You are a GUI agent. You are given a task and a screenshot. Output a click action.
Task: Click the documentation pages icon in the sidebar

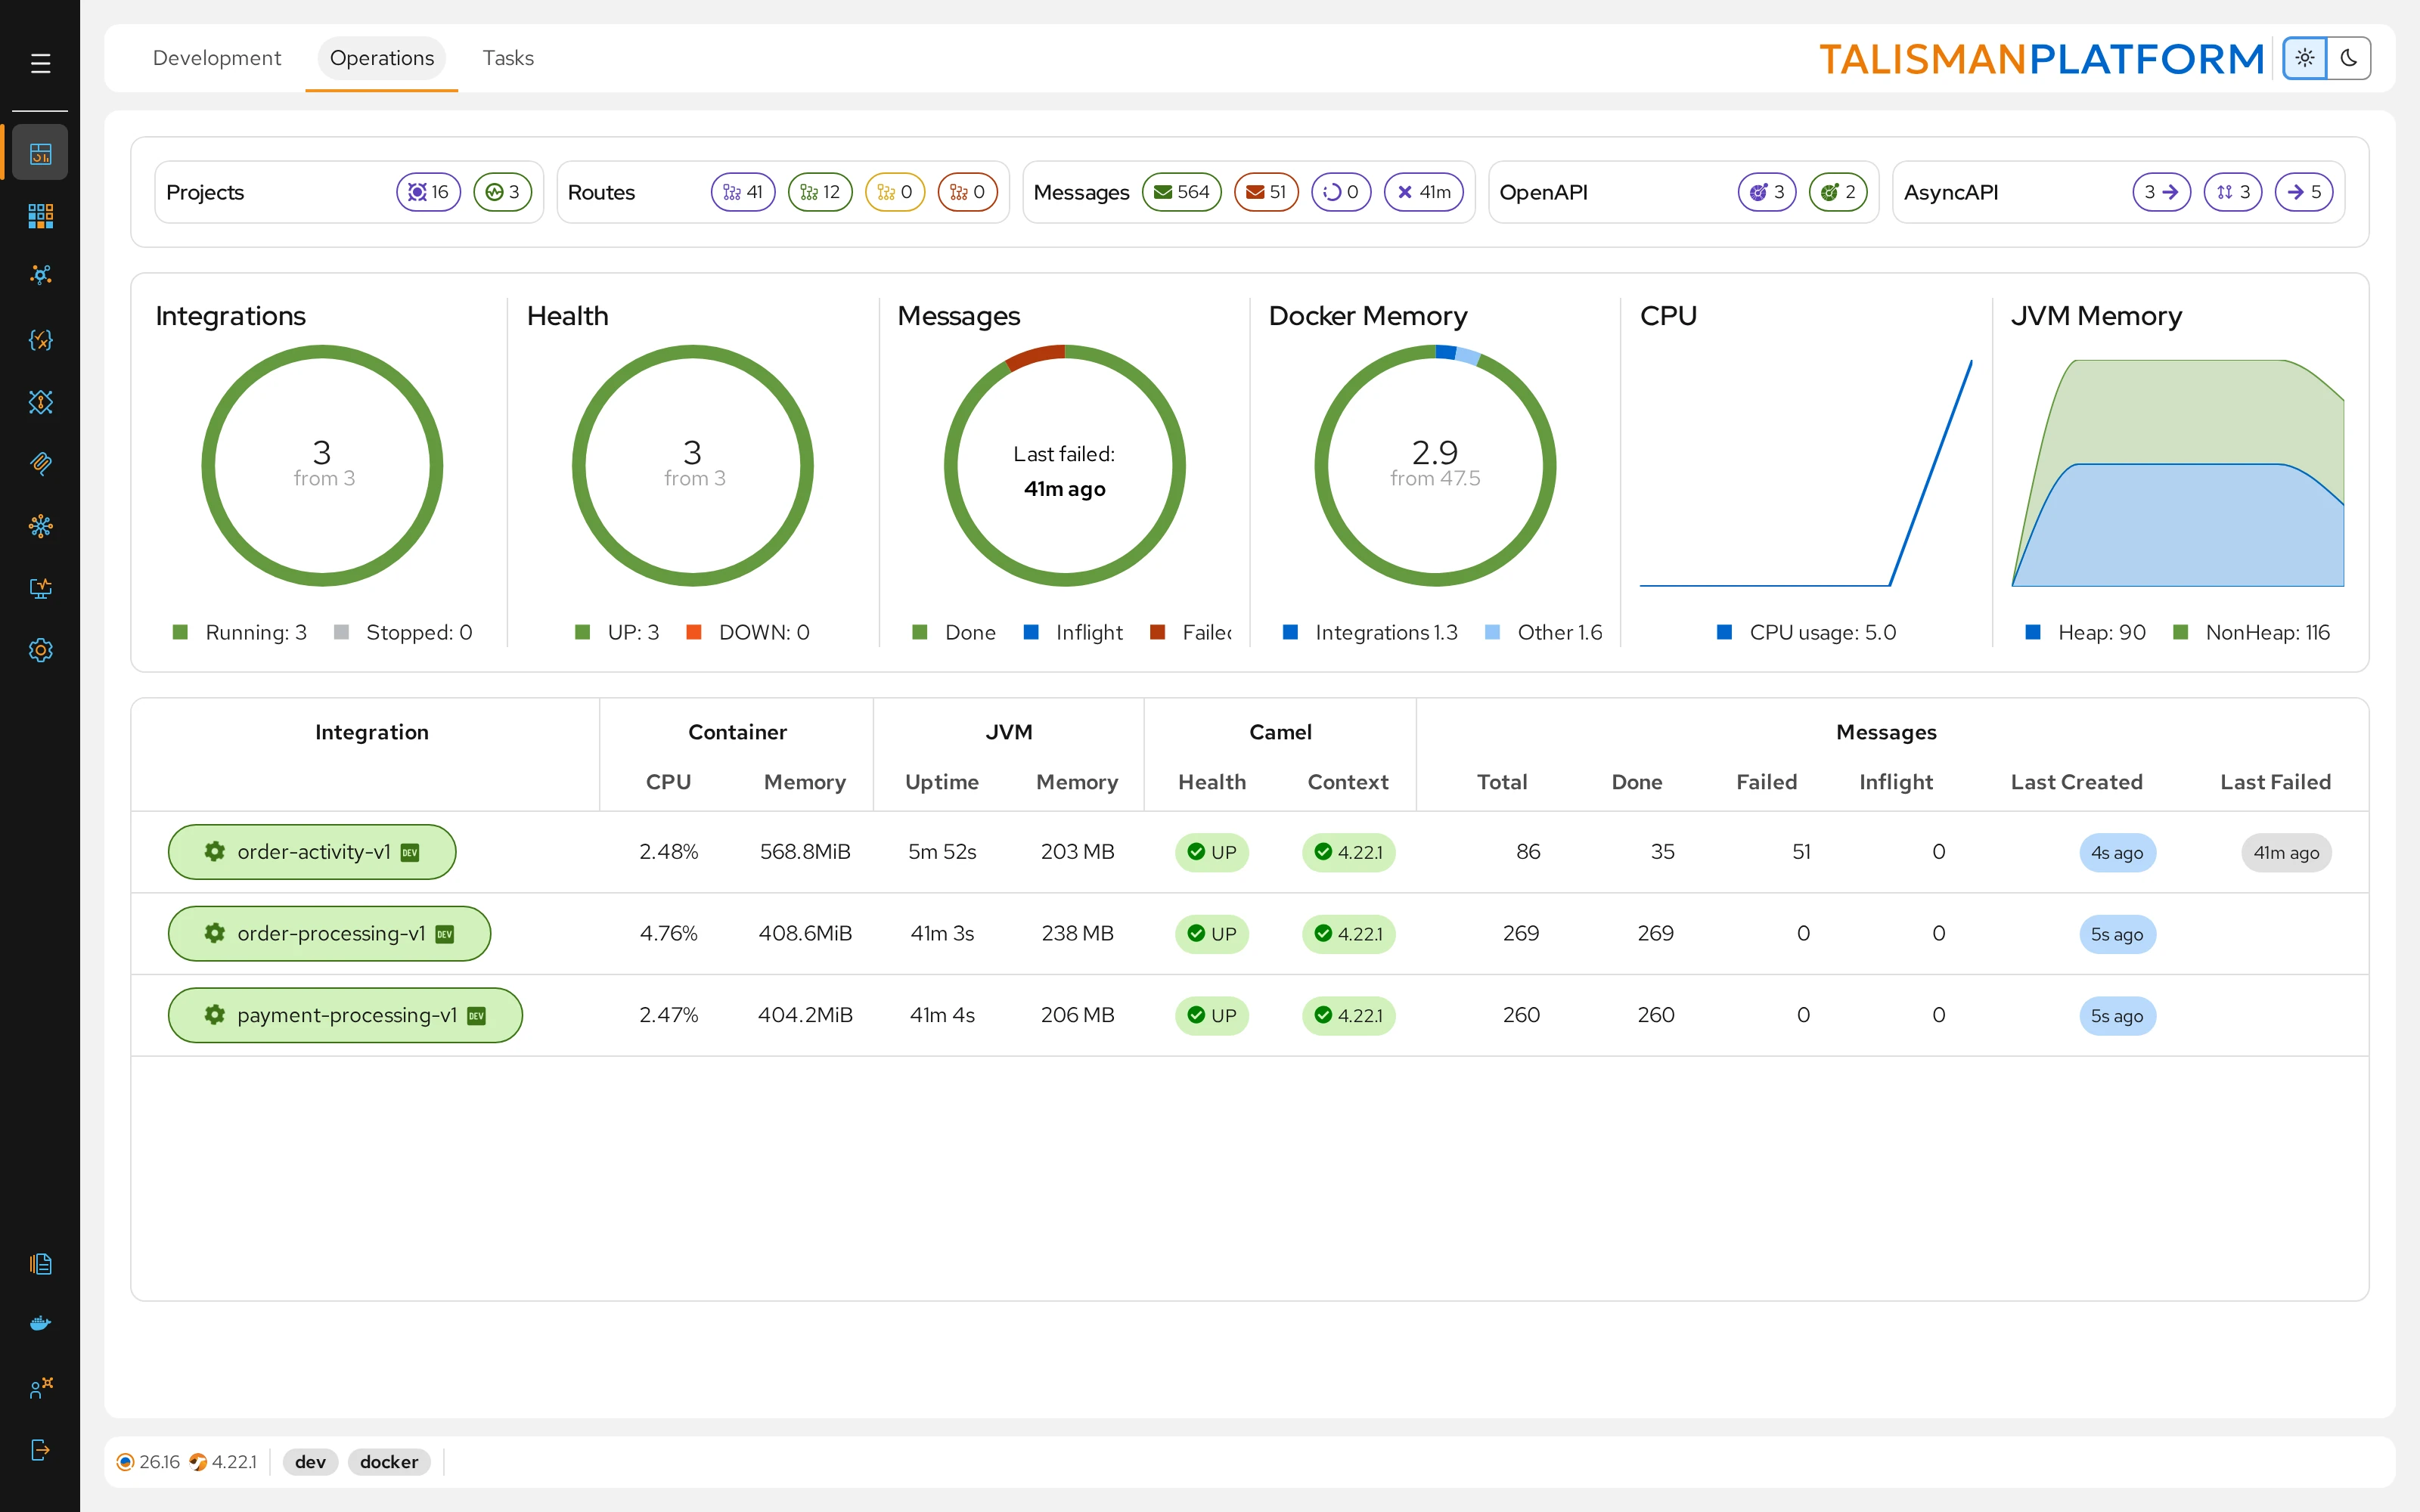(x=40, y=1264)
